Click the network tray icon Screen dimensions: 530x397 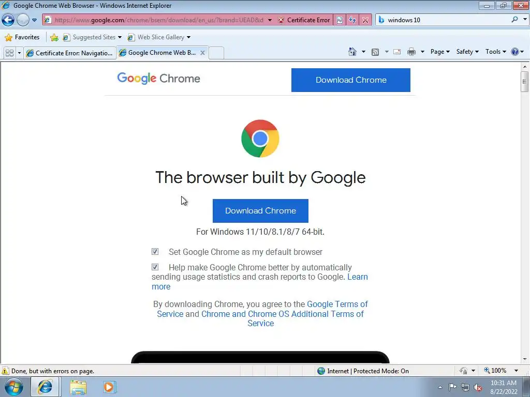coord(465,388)
